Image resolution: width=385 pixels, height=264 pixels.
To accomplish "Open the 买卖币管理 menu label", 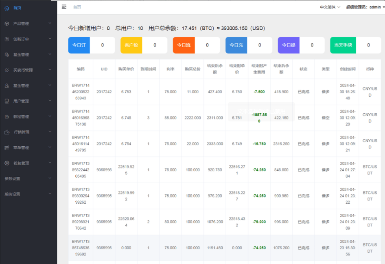I will point(23,70).
